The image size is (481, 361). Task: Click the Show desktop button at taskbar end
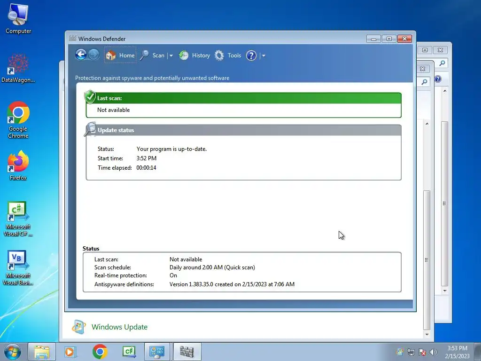(478, 352)
